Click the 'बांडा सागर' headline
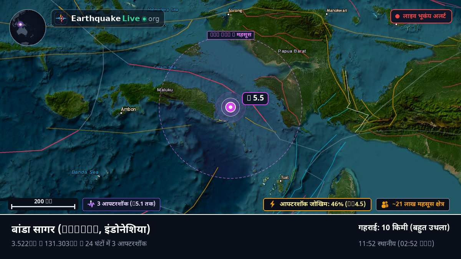The height and width of the screenshot is (259, 461). (81, 229)
